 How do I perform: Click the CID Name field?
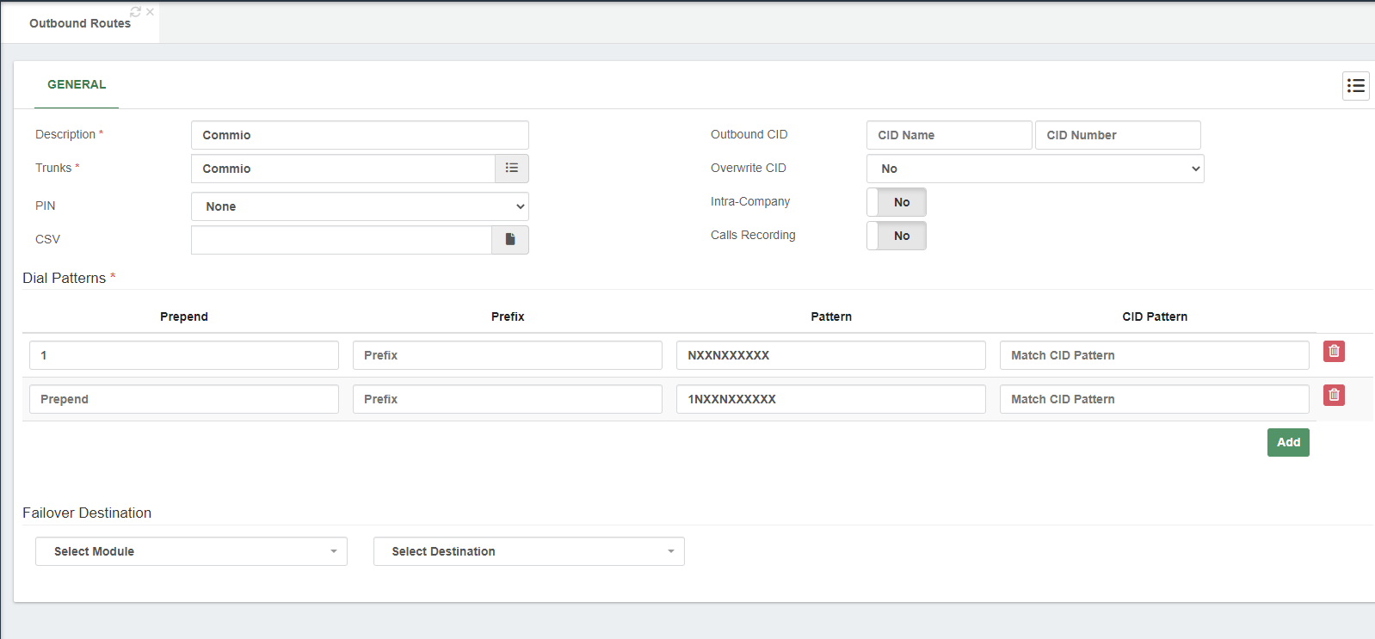pos(949,135)
